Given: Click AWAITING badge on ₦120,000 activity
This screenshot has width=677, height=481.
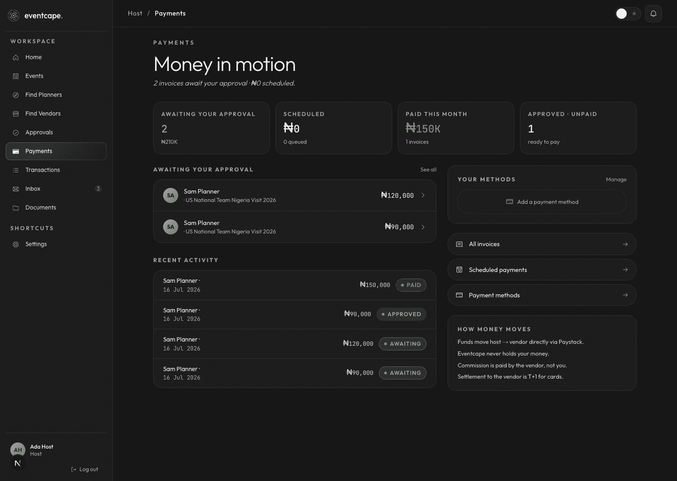Looking at the screenshot, I should coord(402,344).
